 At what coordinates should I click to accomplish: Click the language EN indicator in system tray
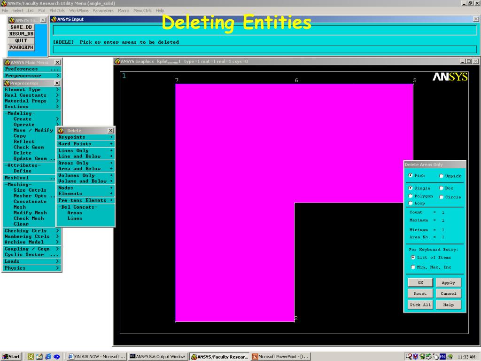click(442, 356)
